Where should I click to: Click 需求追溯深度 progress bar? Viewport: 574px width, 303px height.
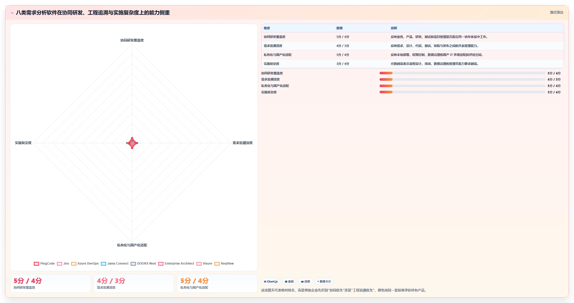(462, 79)
